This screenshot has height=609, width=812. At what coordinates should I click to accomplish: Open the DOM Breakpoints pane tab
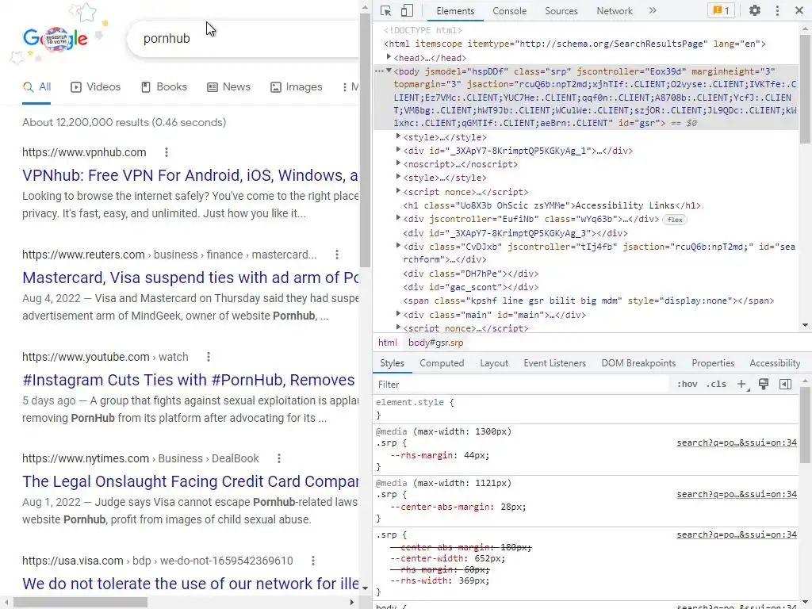point(638,363)
